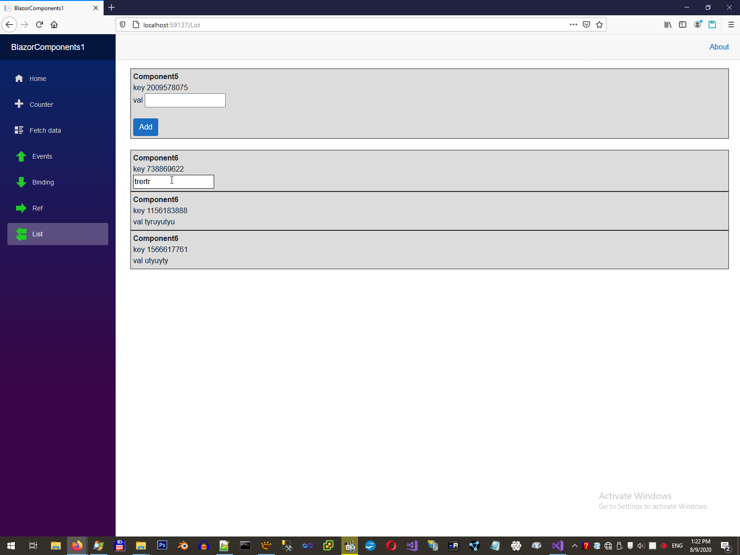Click the text key 1566617761
This screenshot has width=740, height=555.
[x=160, y=250]
